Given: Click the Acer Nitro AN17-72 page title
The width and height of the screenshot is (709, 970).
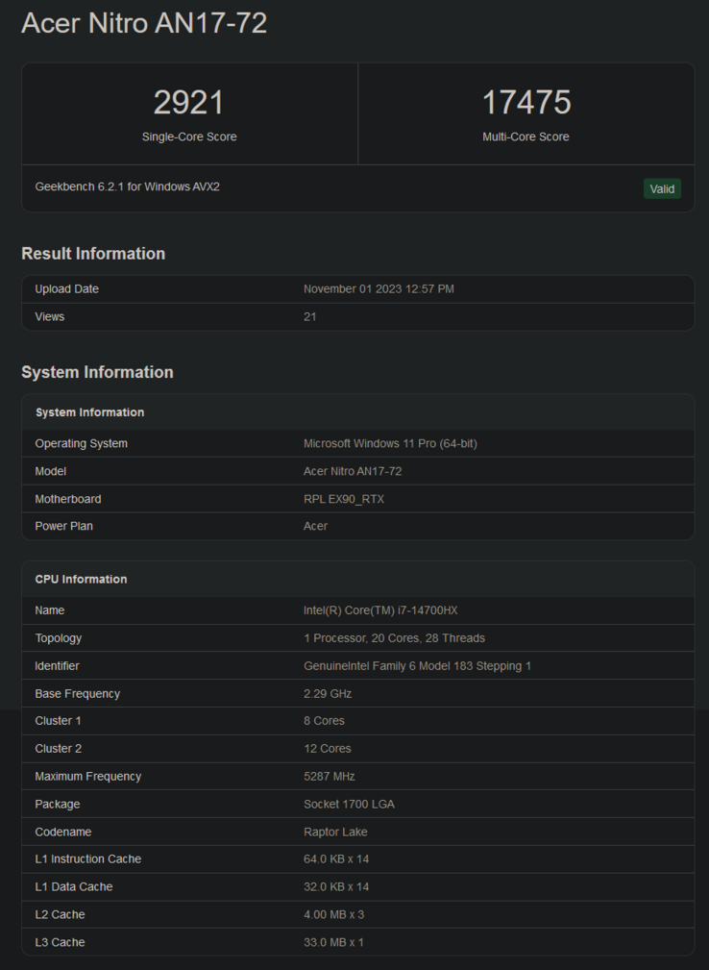Looking at the screenshot, I should click(x=144, y=23).
